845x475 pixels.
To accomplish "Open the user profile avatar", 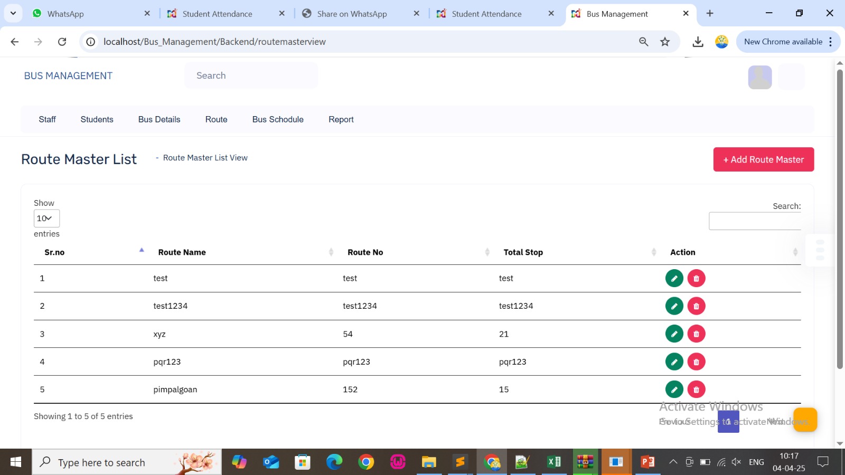I will pyautogui.click(x=759, y=77).
